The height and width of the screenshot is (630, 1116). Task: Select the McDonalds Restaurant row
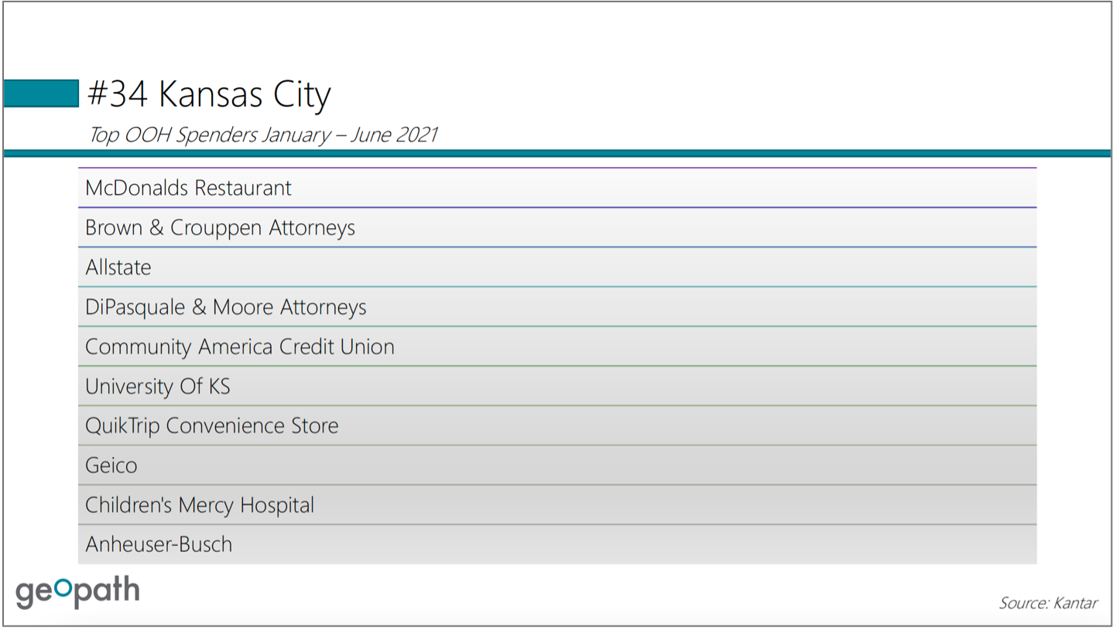tap(557, 188)
